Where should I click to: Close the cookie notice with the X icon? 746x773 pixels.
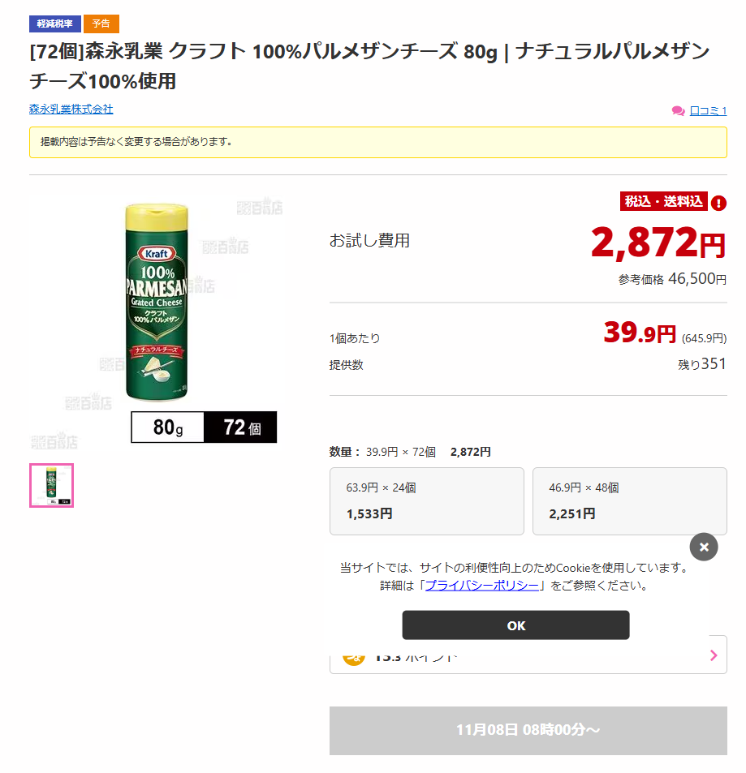pos(704,547)
